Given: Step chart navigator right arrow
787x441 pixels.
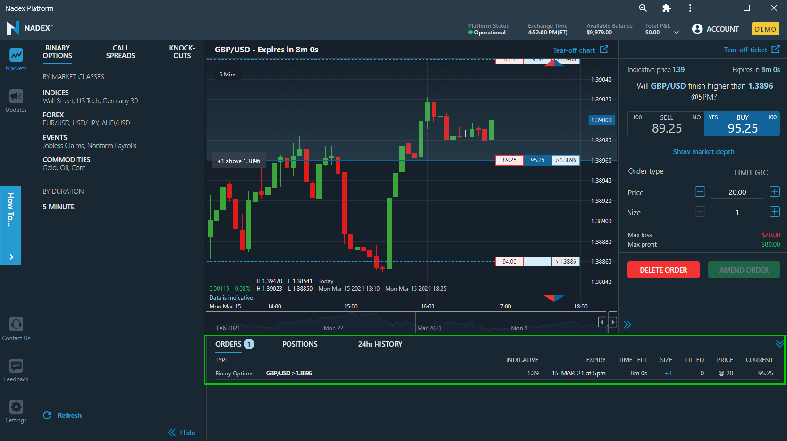Looking at the screenshot, I should click(x=613, y=322).
